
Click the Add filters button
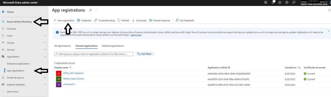tap(145, 54)
